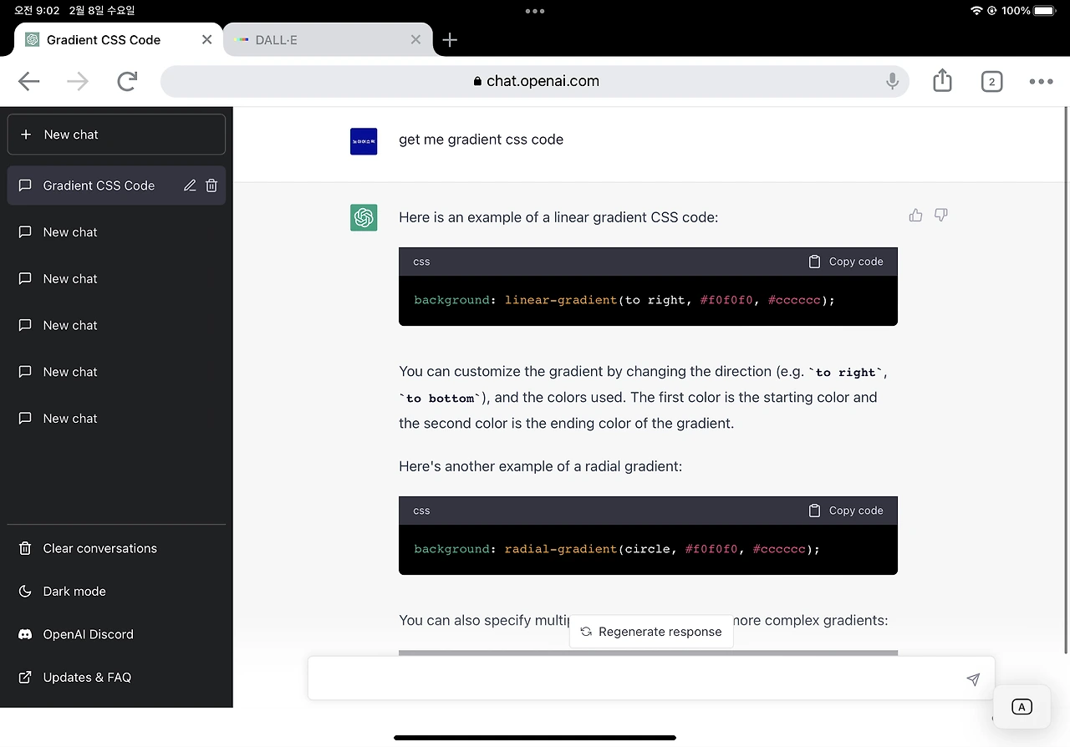Open the OpenAI Discord link

[x=116, y=634]
